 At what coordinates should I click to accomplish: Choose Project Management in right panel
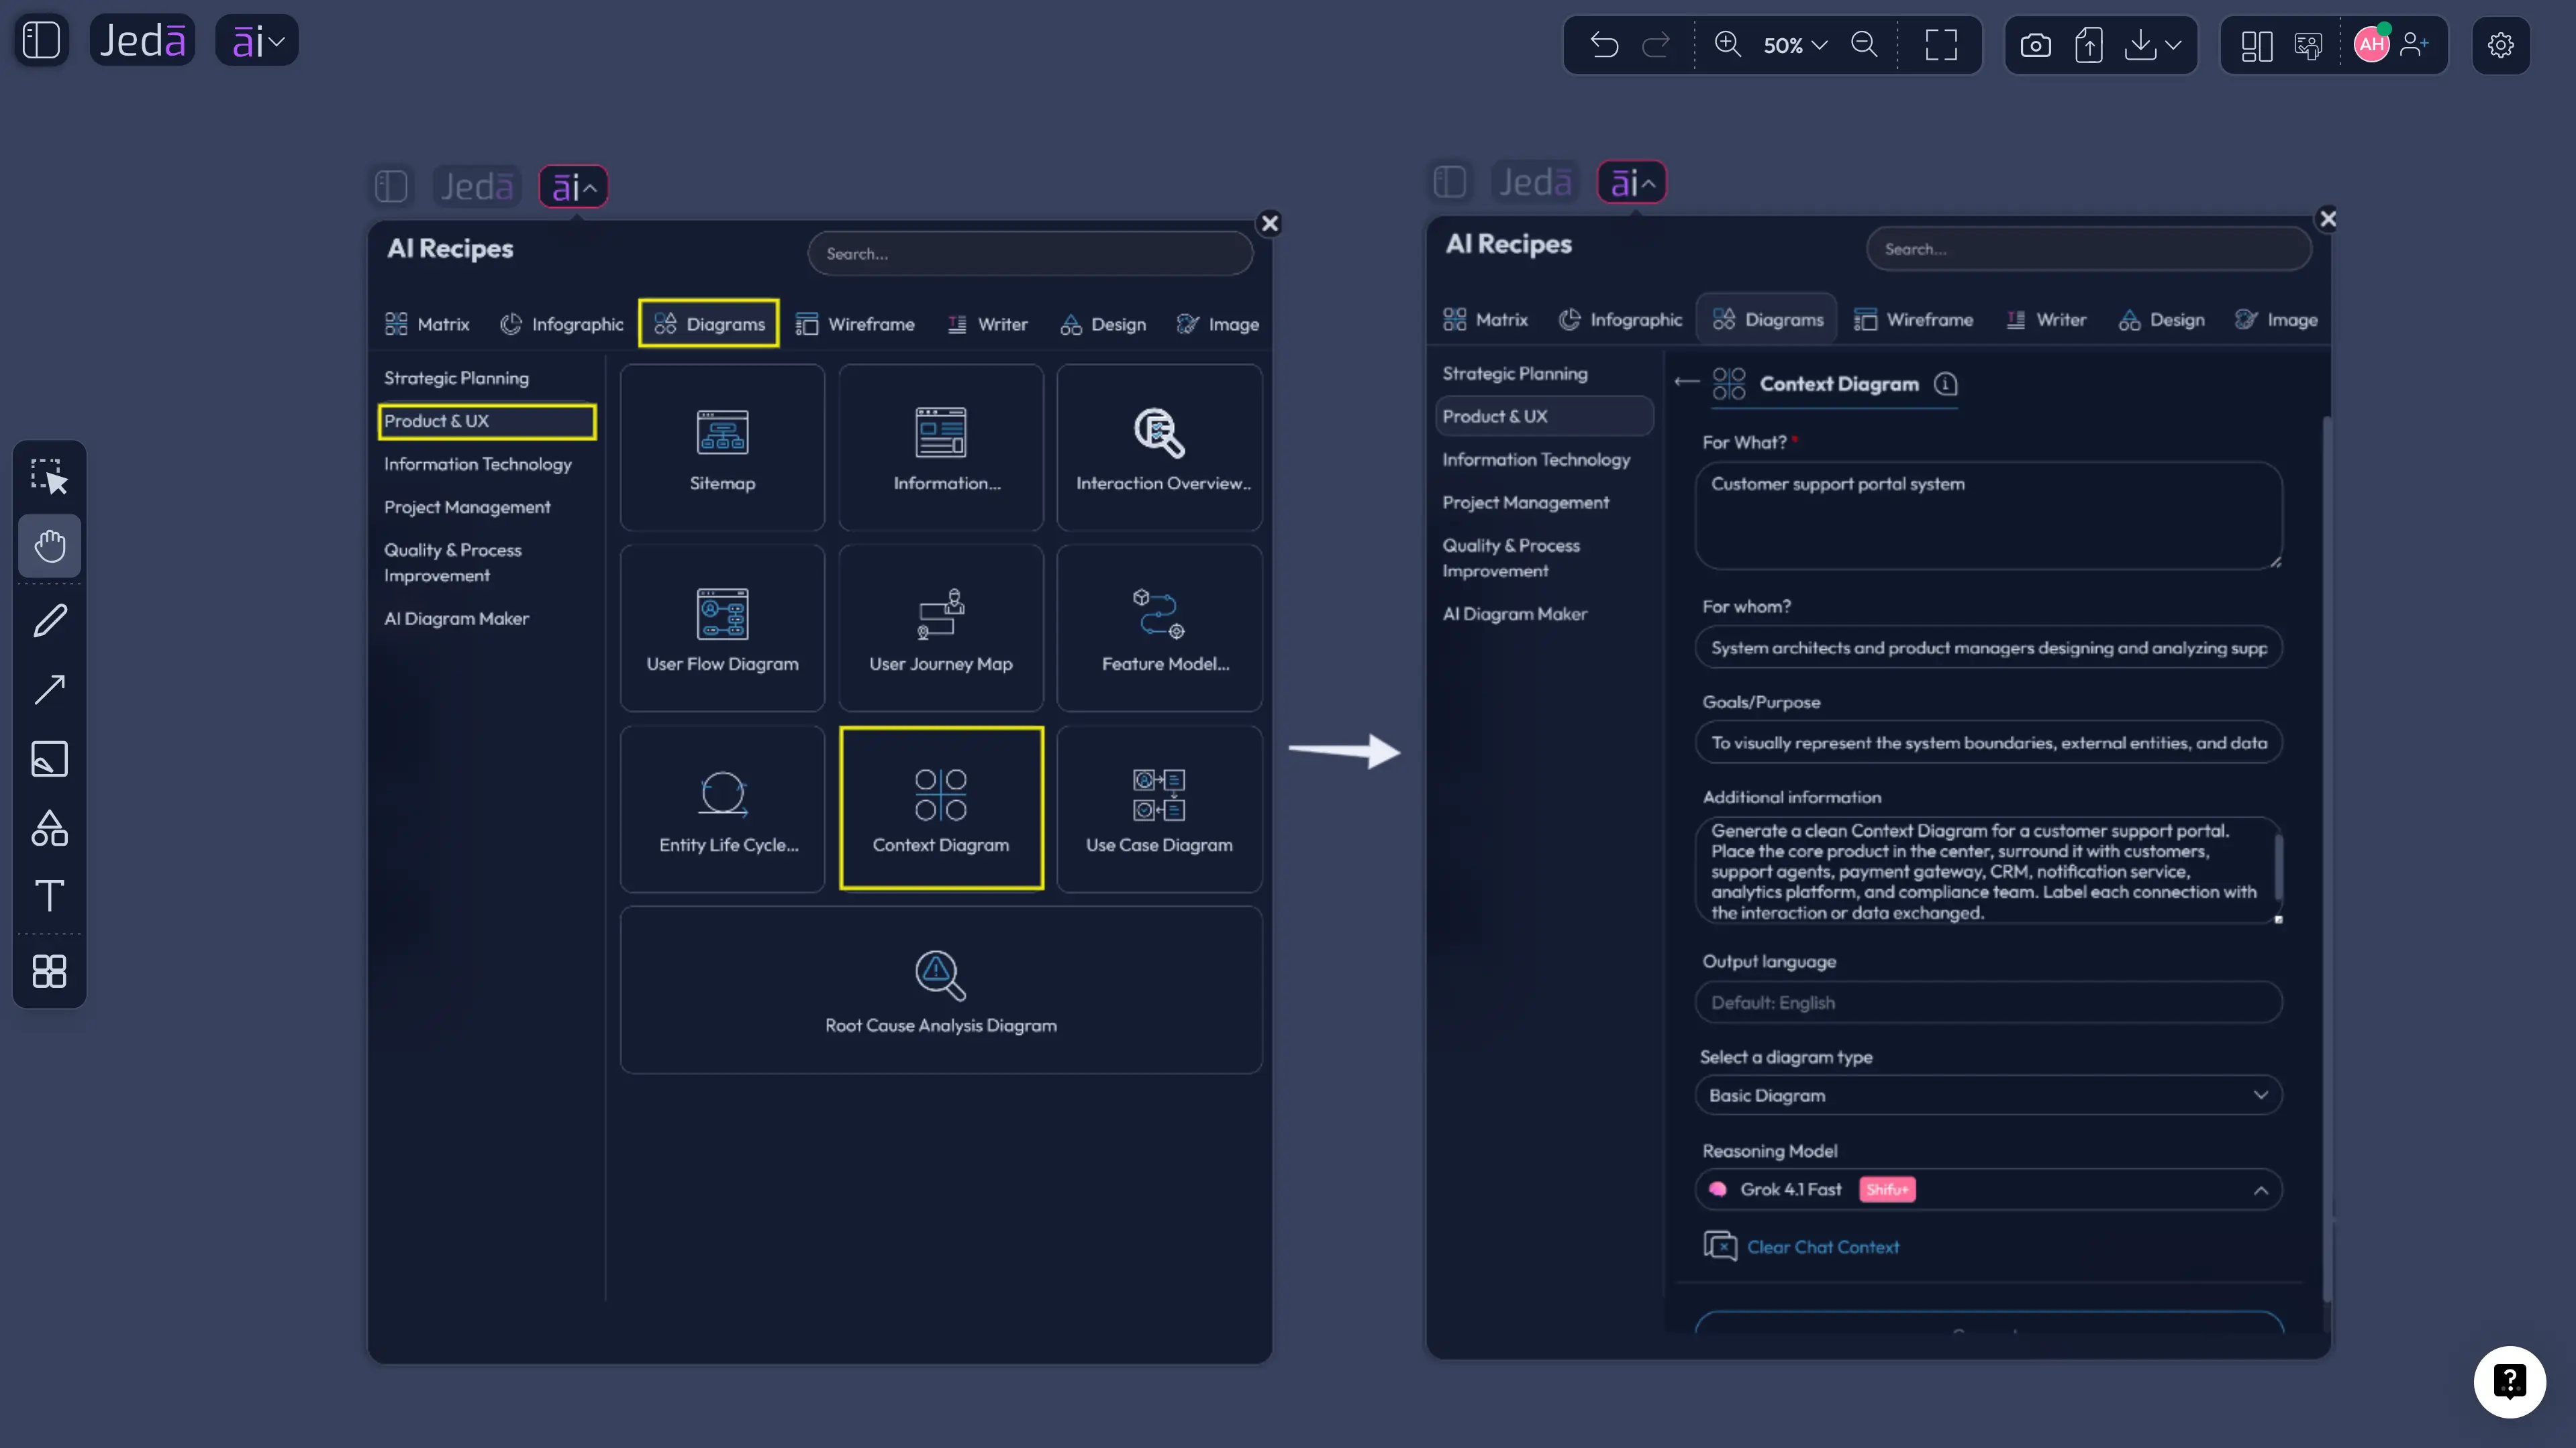point(1525,502)
